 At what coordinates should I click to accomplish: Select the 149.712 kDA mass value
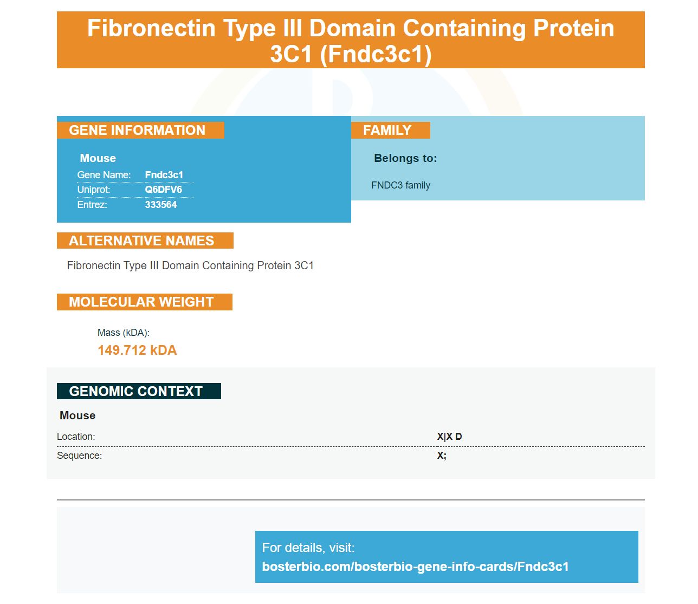coord(137,350)
